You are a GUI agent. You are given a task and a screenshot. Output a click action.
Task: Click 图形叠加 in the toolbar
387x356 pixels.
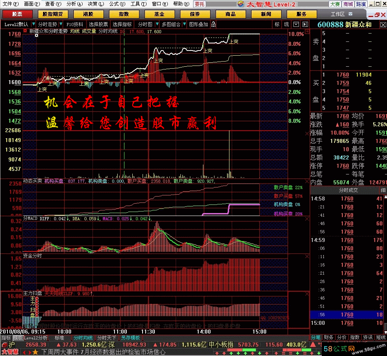(x=198, y=24)
